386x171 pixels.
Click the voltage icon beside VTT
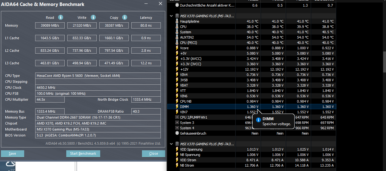tap(177, 91)
